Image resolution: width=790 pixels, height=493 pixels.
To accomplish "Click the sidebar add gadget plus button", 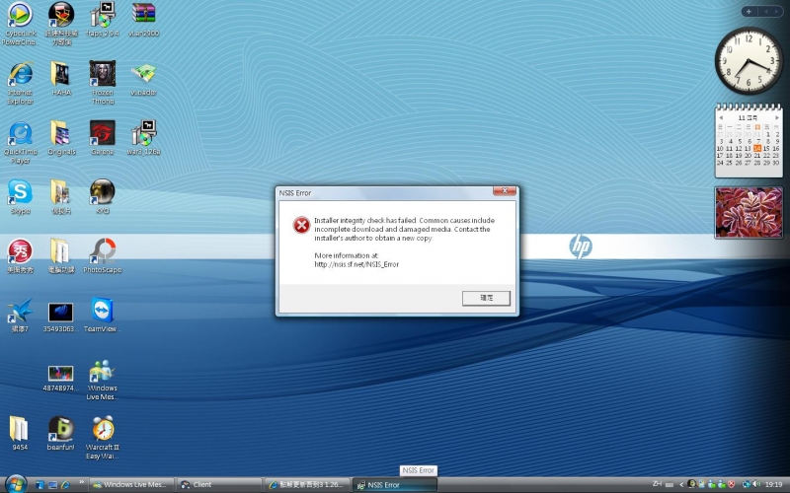I will coord(749,11).
